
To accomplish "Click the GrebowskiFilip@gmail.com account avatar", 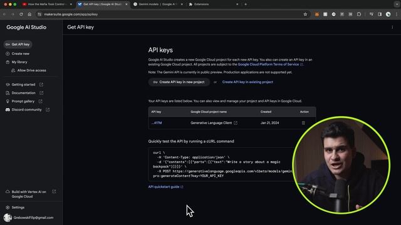I will tap(8, 217).
